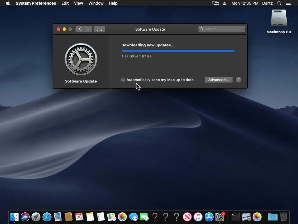Click the round help question mark button
This screenshot has height=224, width=298.
[238, 80]
